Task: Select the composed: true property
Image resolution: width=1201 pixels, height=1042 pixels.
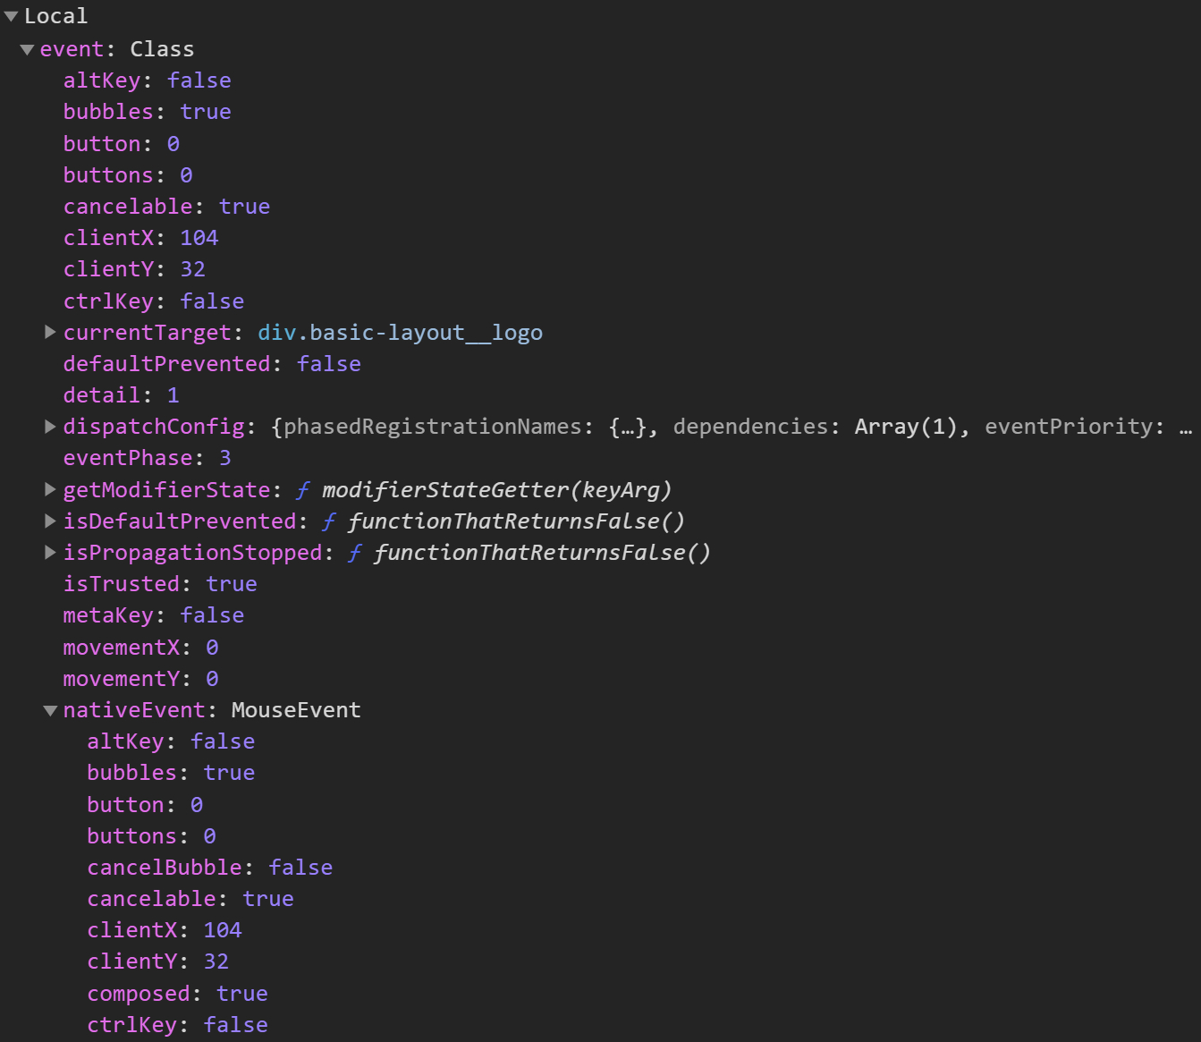Action: 177,994
